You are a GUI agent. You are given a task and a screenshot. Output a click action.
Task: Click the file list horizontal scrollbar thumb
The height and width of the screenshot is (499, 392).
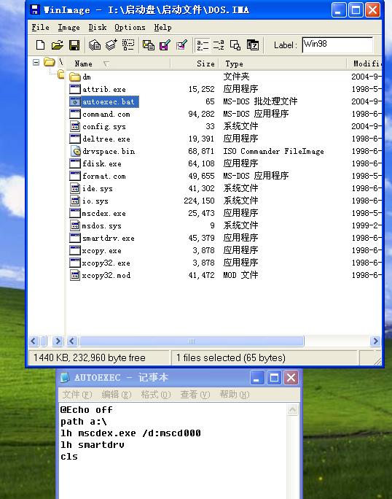192,341
